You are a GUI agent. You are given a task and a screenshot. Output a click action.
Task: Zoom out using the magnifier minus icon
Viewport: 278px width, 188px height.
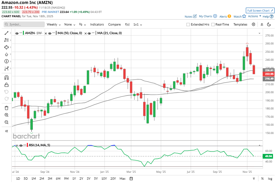coord(6,122)
